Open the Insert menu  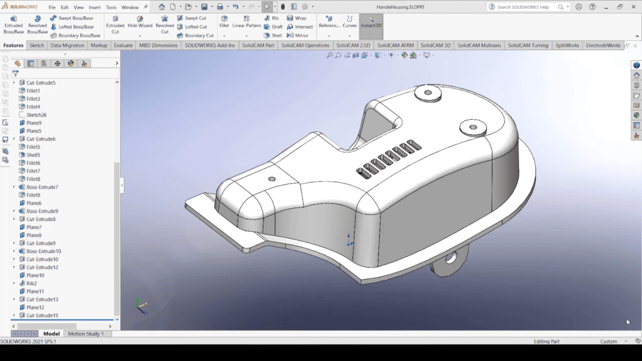point(95,8)
